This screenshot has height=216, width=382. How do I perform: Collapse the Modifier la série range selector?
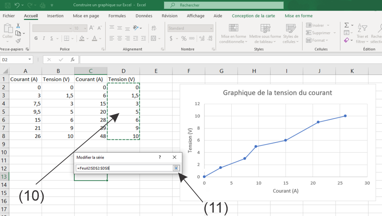176,168
